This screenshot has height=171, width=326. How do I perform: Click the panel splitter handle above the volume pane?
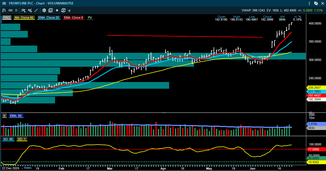(x=164, y=113)
